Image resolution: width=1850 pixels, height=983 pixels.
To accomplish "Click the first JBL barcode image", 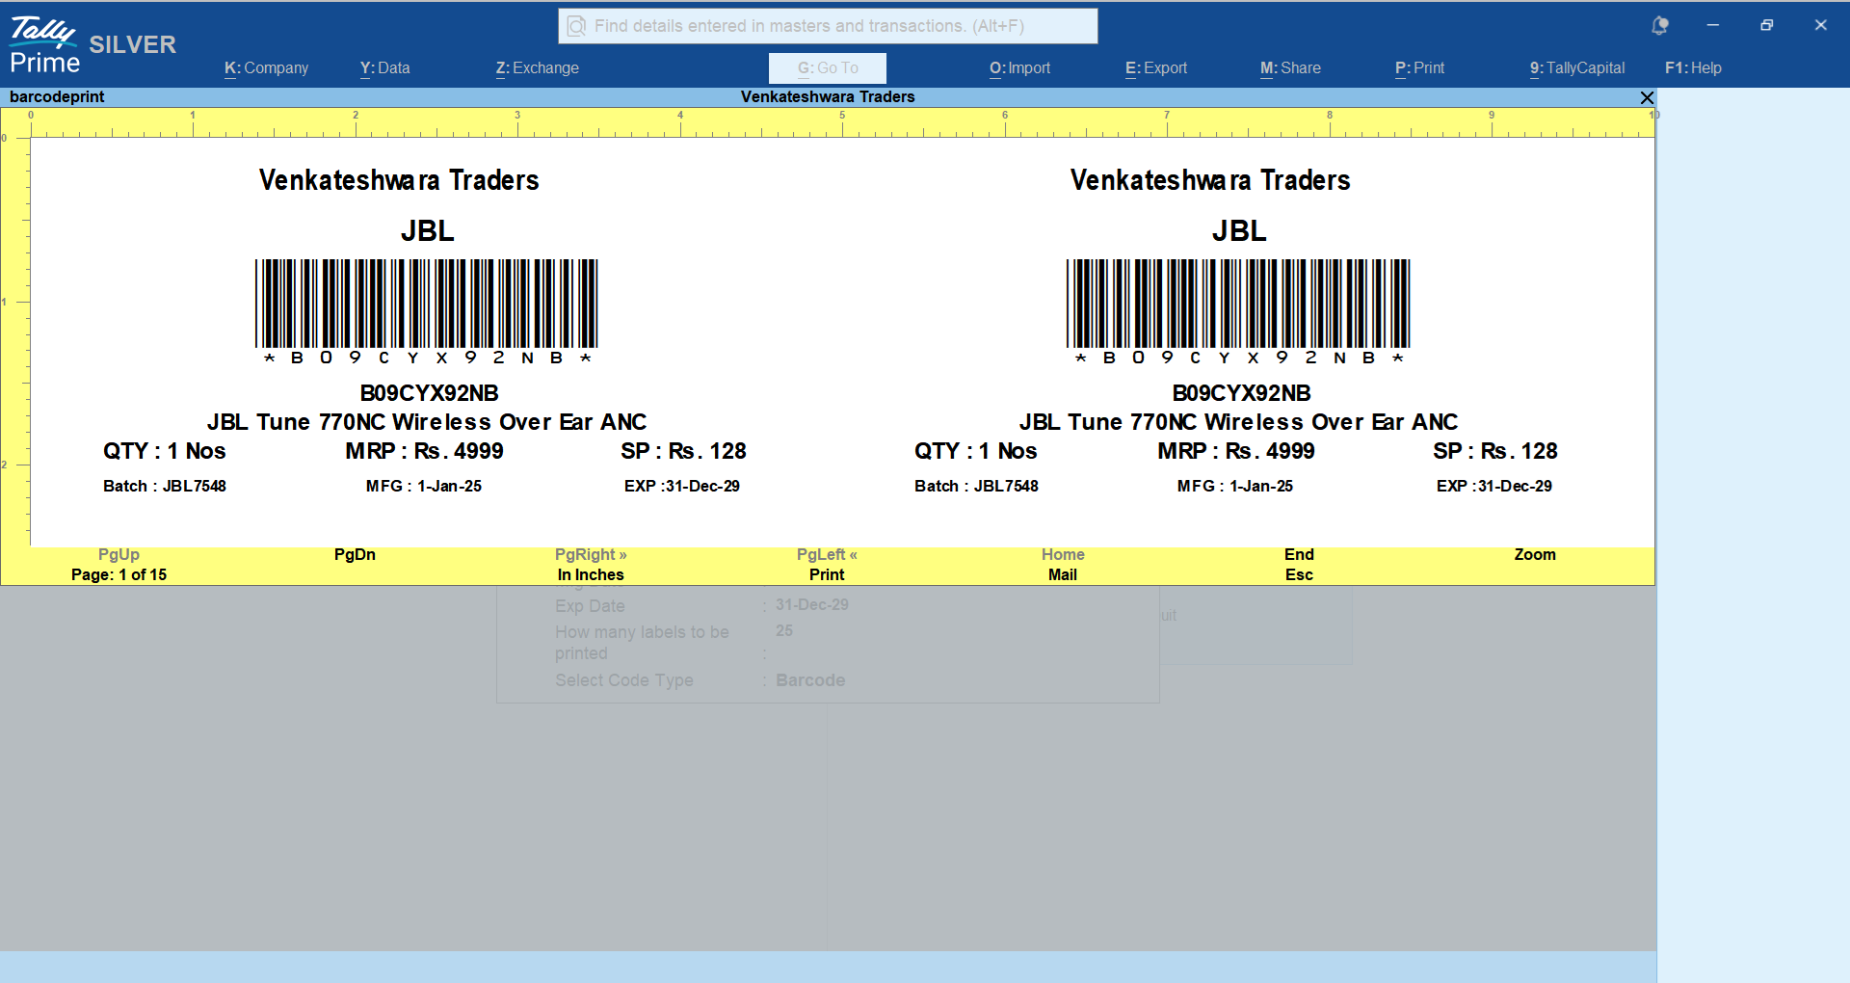I will 427,304.
